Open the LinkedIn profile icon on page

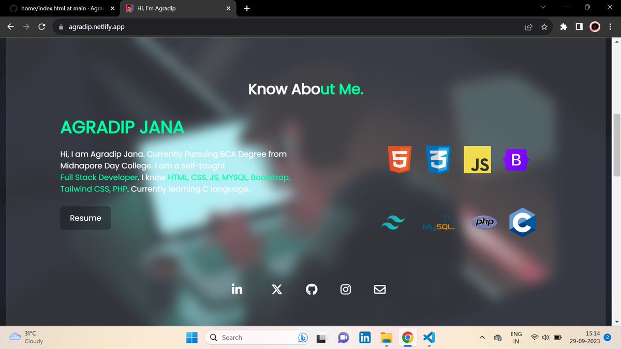pos(237,289)
